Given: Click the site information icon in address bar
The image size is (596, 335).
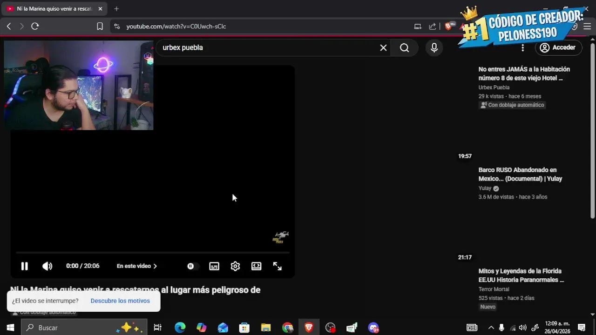Looking at the screenshot, I should point(116,27).
